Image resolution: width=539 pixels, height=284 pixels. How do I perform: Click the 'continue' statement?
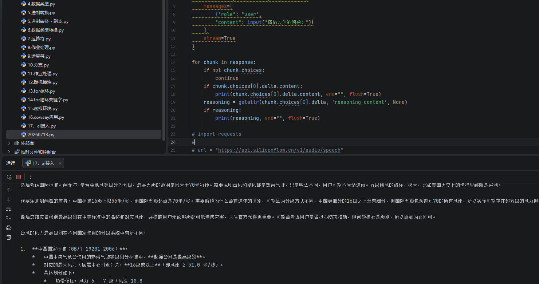(227, 78)
